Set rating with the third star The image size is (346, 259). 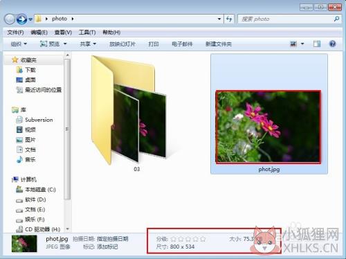(188, 239)
